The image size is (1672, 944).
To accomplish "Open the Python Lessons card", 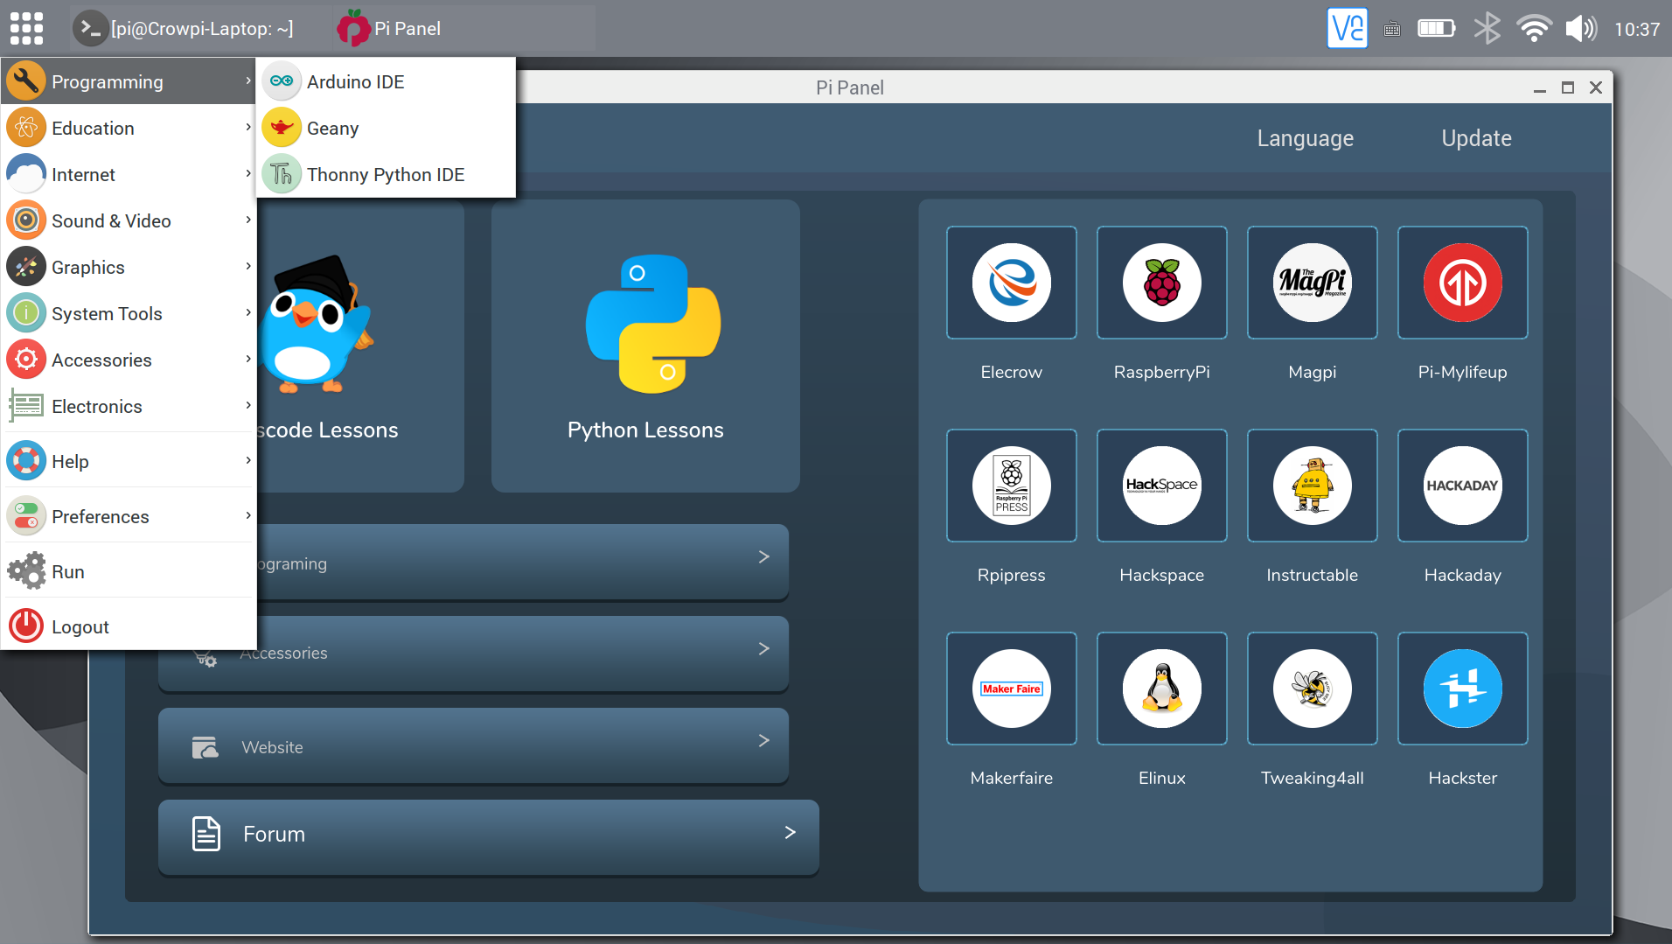I will 645,346.
